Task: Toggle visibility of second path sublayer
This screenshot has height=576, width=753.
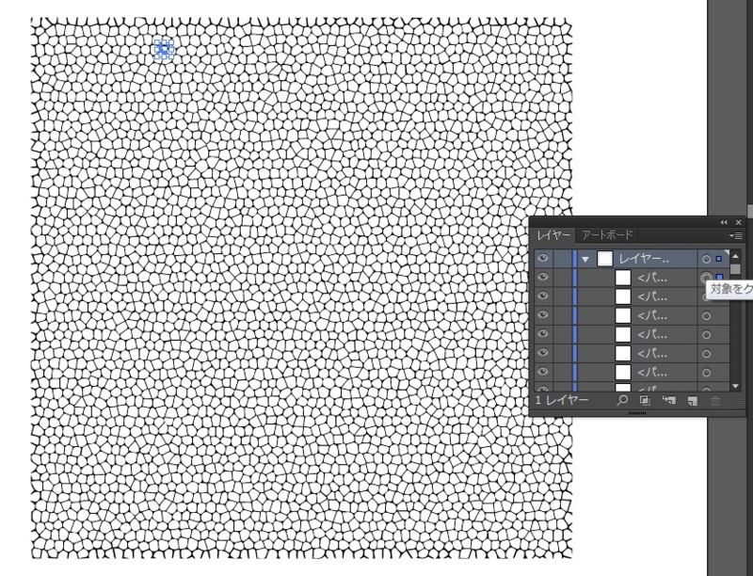Action: (x=543, y=296)
